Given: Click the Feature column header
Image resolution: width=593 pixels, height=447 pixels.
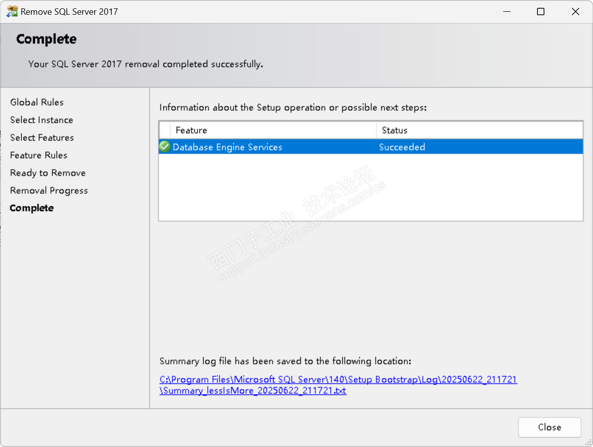Looking at the screenshot, I should click(273, 130).
